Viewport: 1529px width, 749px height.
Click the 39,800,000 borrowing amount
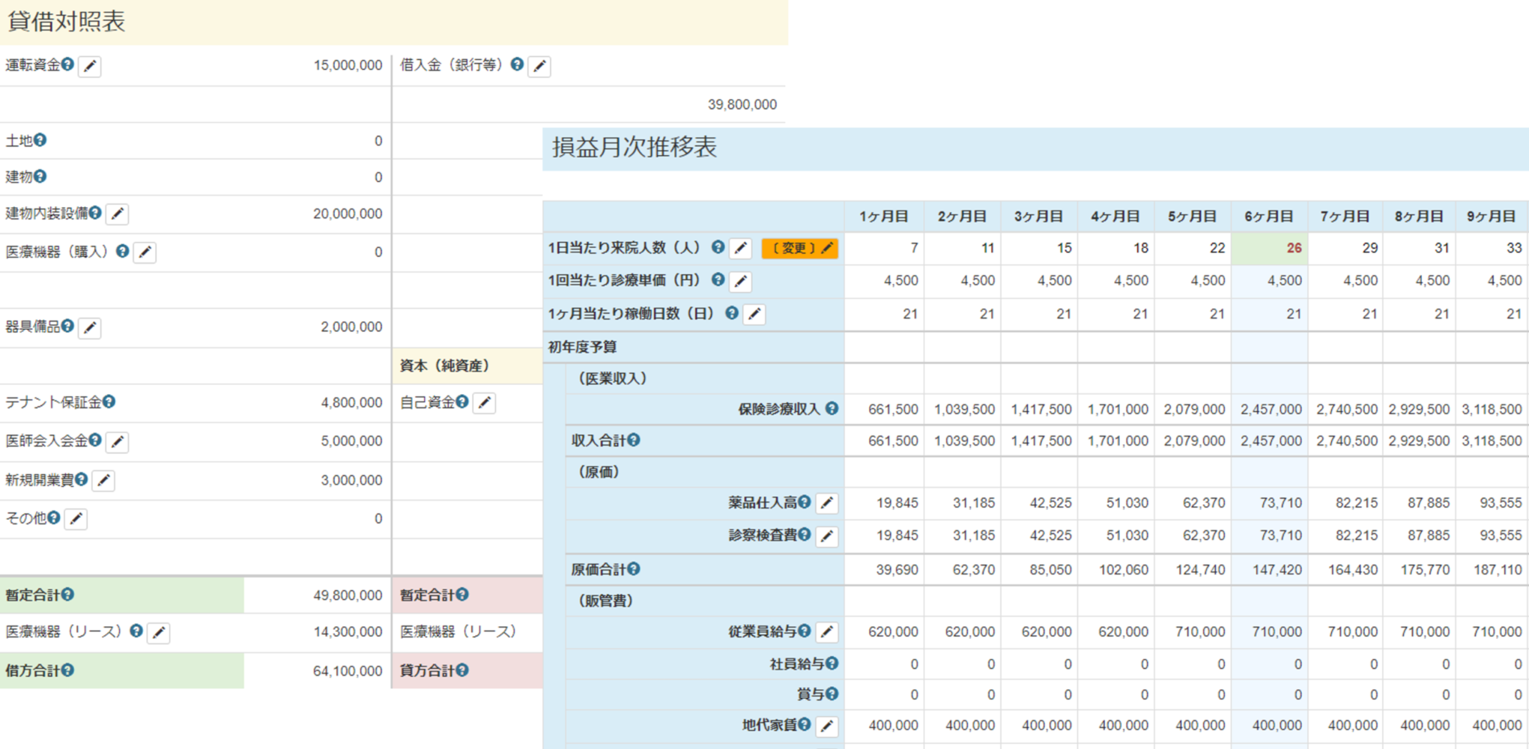pyautogui.click(x=742, y=105)
